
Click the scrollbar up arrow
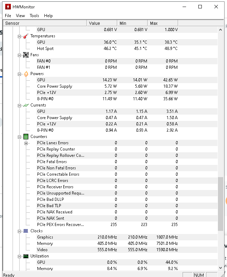[x=220, y=30]
